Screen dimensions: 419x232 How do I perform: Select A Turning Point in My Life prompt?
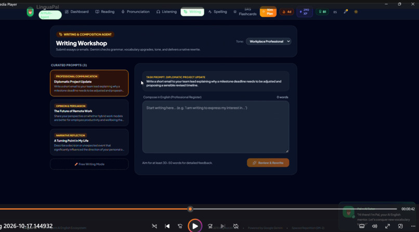89,142
